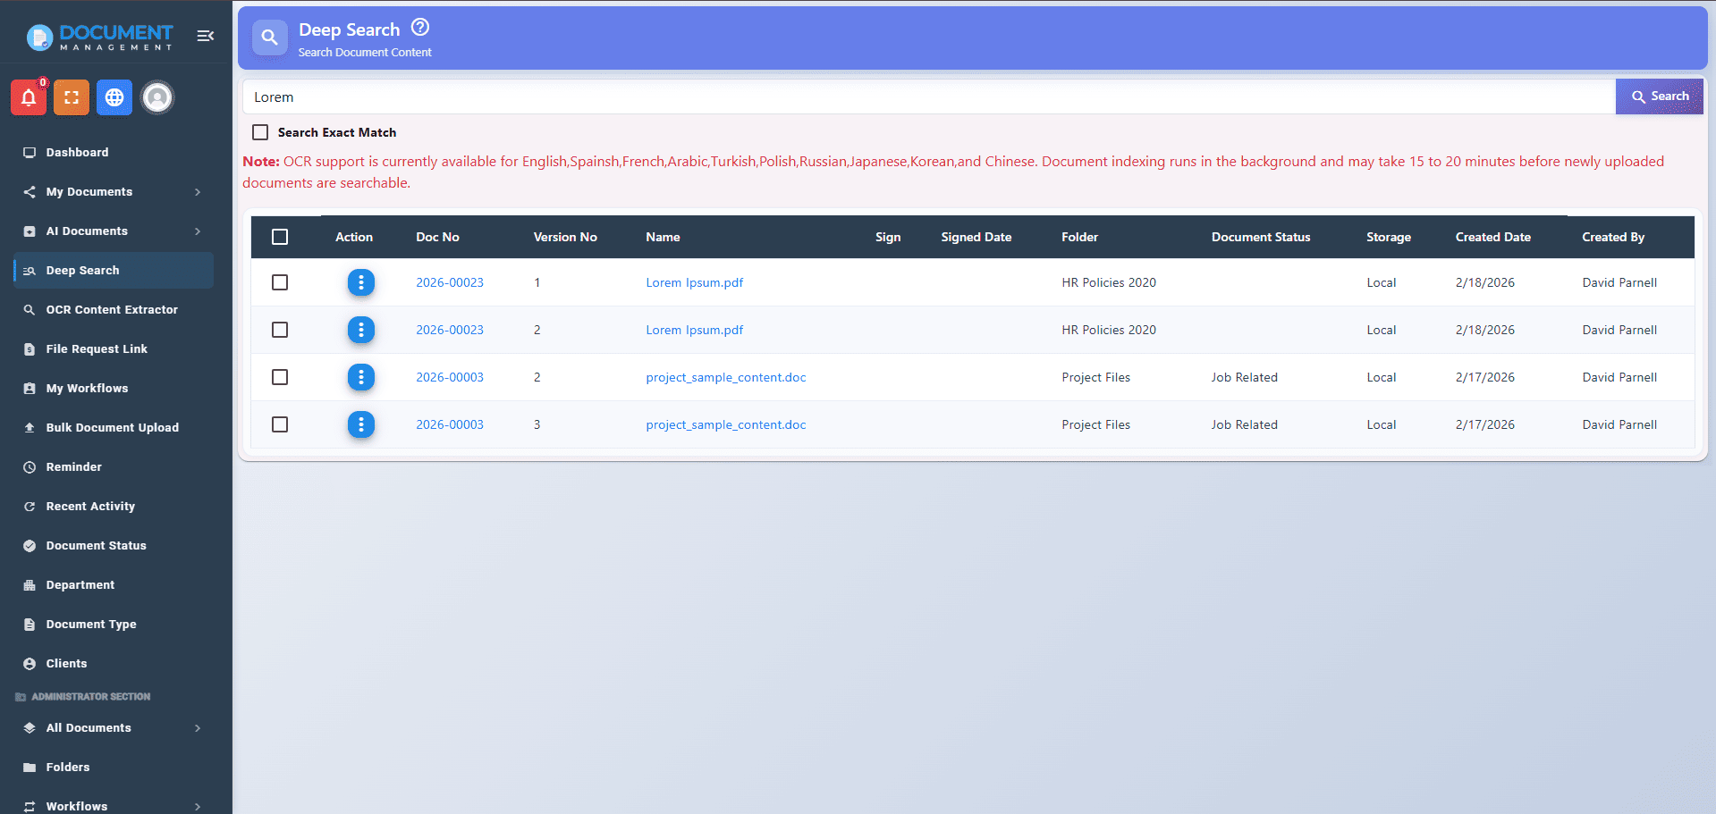1716x814 pixels.
Task: Click 'HR Policies 2020' in first row
Action: point(1109,282)
